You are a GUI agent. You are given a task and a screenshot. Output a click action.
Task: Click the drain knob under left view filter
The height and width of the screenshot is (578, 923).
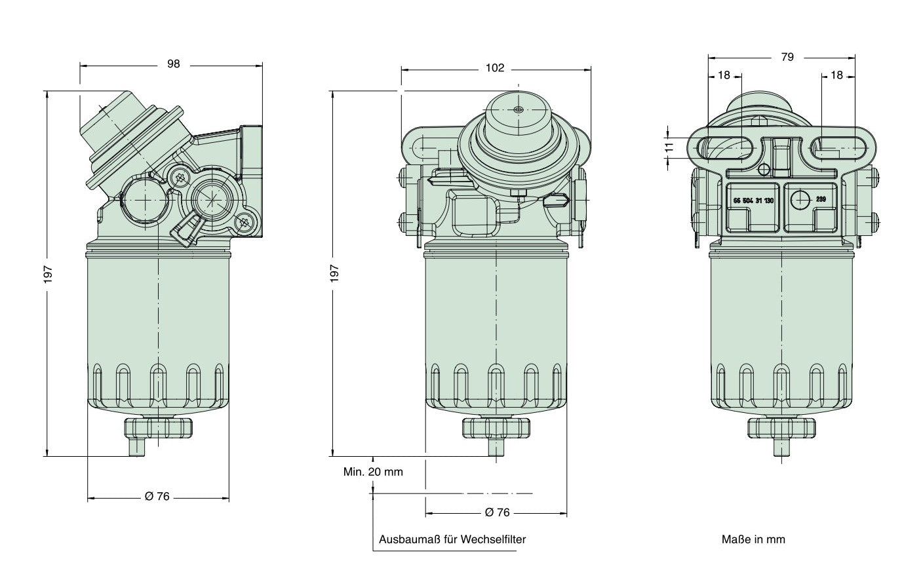point(158,429)
